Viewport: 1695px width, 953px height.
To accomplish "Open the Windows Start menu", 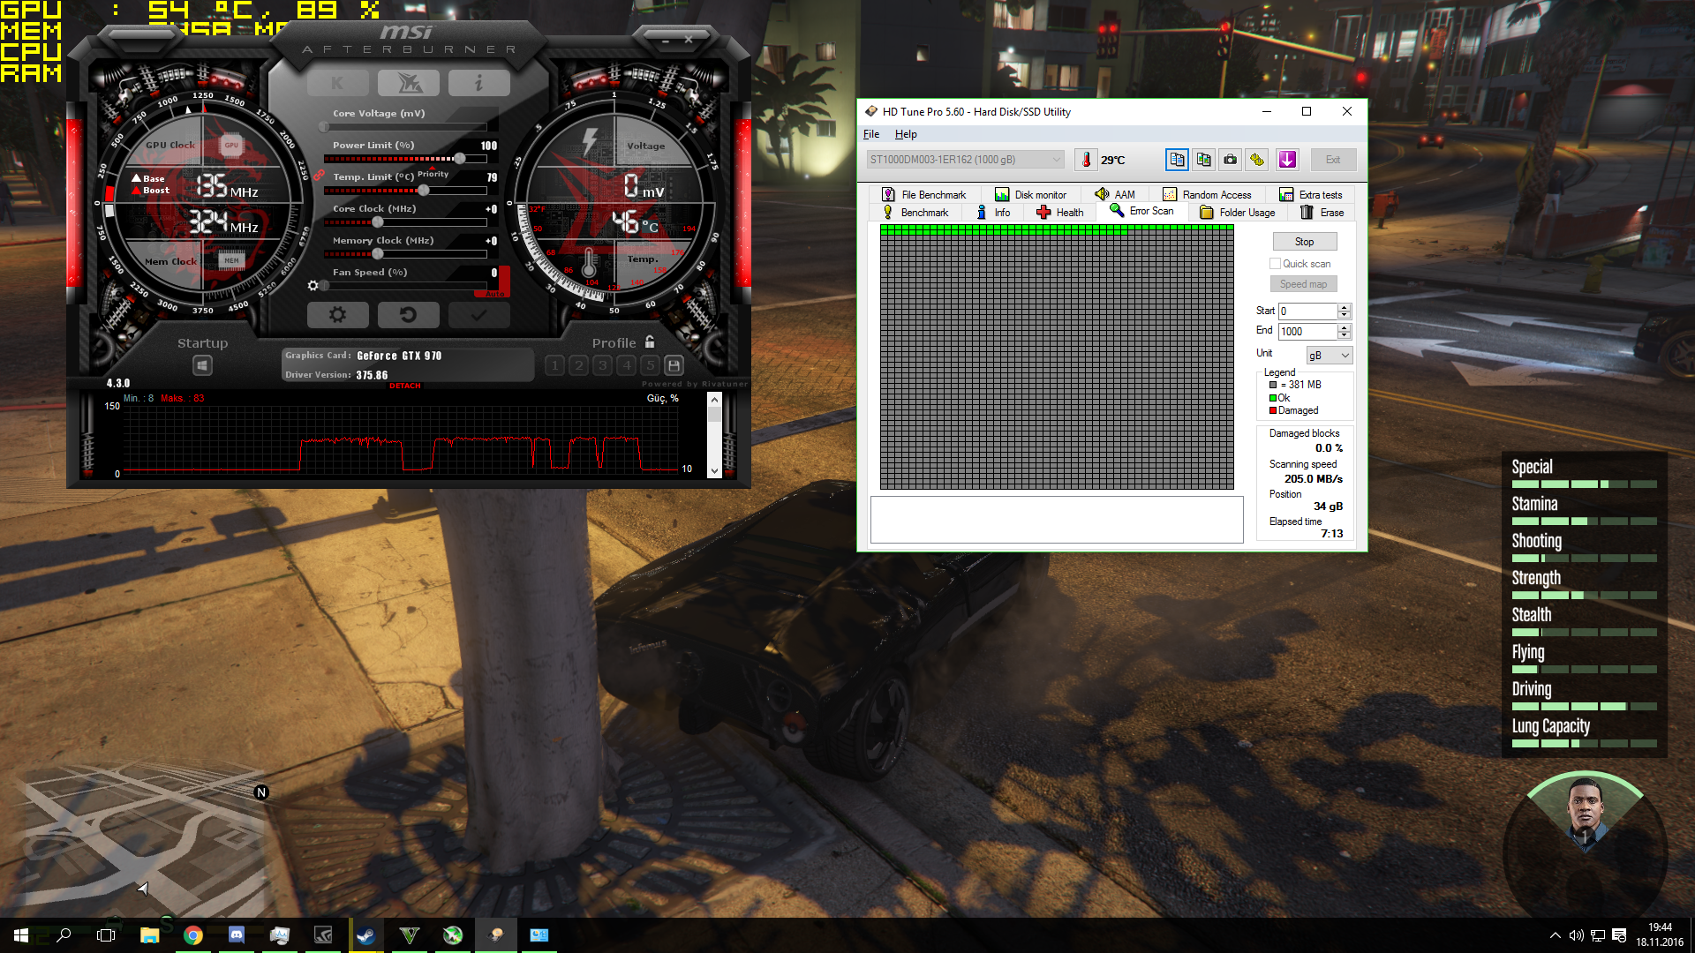I will pos(21,935).
